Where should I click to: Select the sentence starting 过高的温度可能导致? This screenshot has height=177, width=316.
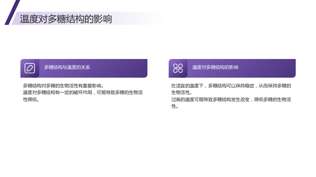(231, 100)
